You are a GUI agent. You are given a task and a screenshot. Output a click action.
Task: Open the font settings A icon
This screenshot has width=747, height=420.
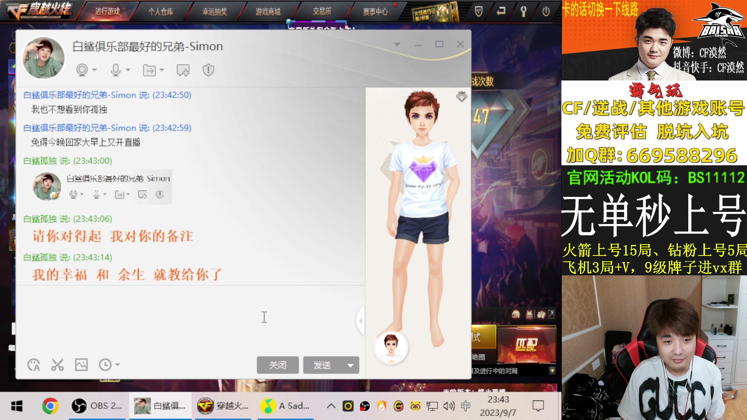tap(34, 365)
